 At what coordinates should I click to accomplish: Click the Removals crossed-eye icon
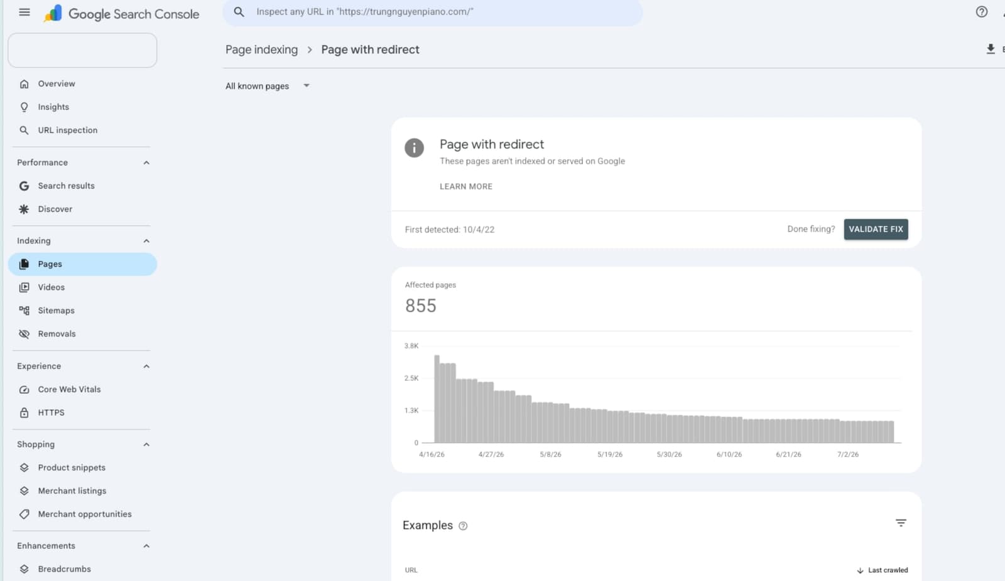[x=24, y=334]
